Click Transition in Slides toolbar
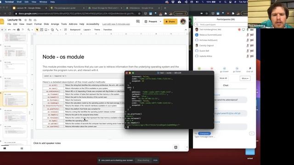The image size is (294, 165). click(107, 30)
